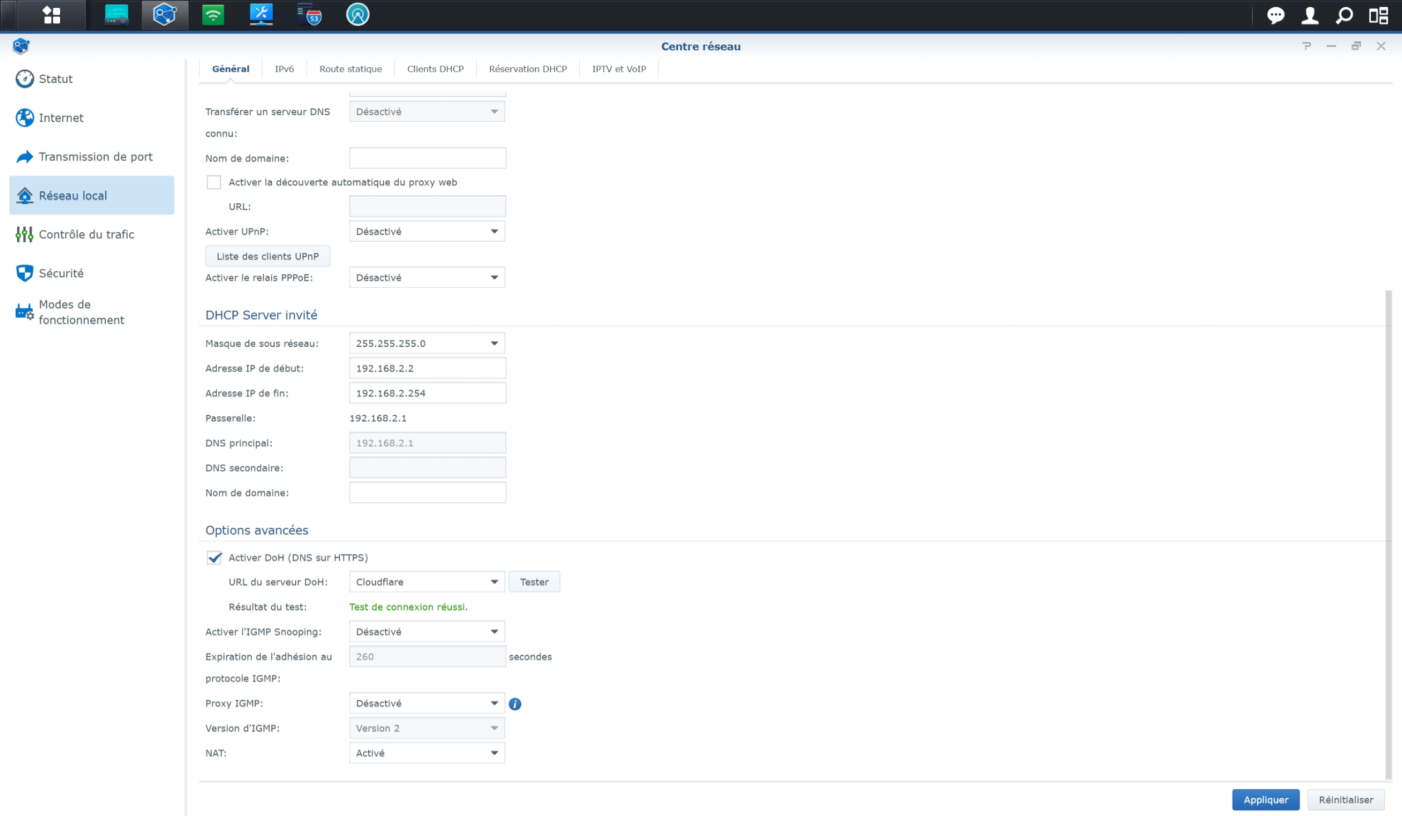Expand the Activer UPnP dropdown

(427, 231)
